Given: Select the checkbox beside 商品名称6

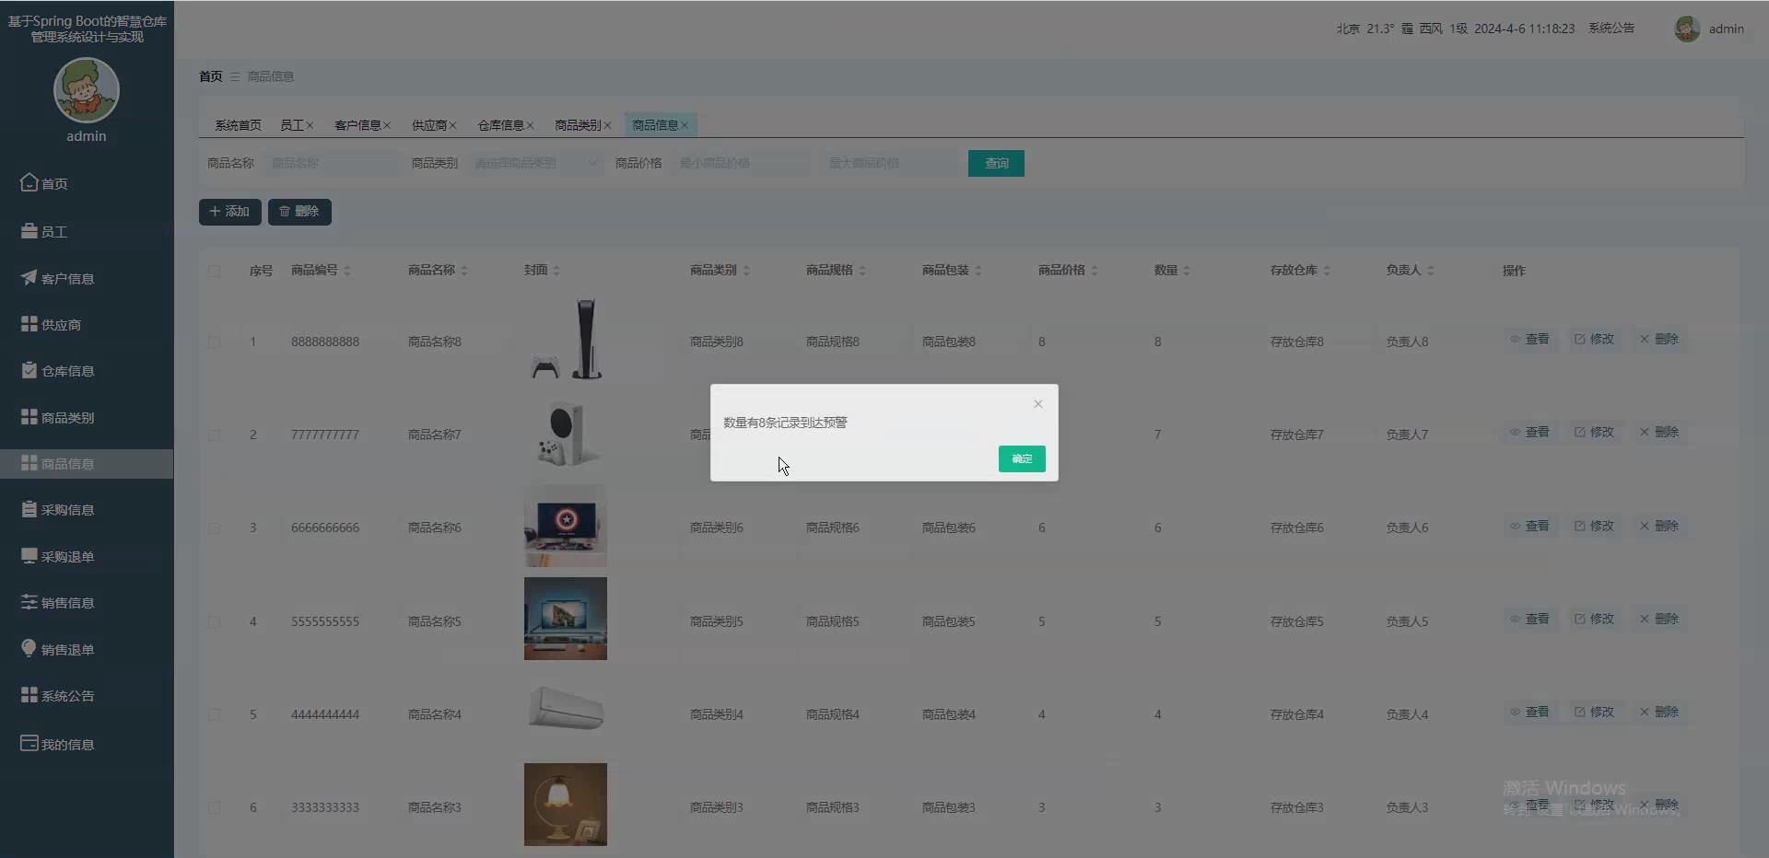Looking at the screenshot, I should [214, 528].
